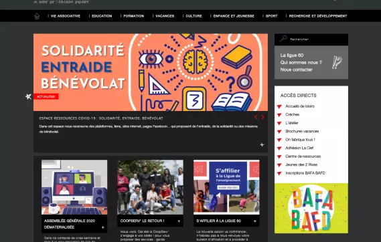This screenshot has height=242, width=381.
Task: Open Adhésion La Clef link
Action: (299, 148)
